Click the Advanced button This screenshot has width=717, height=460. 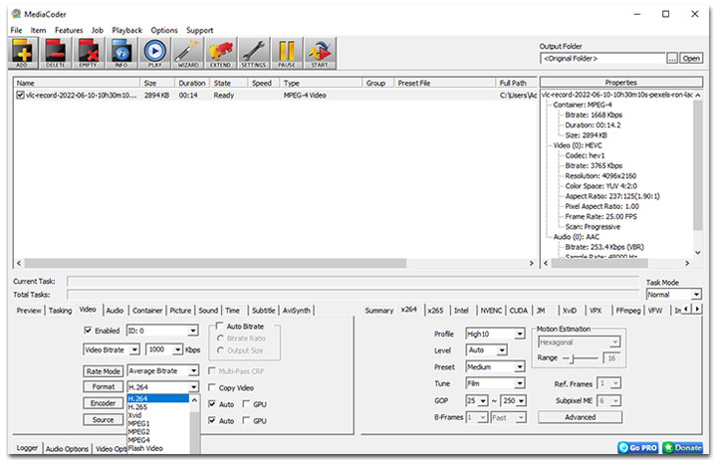tap(579, 417)
